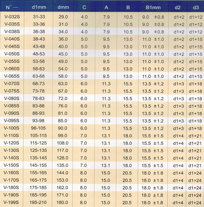Select the V-199S row label
204x207 pixels.
[12, 202]
